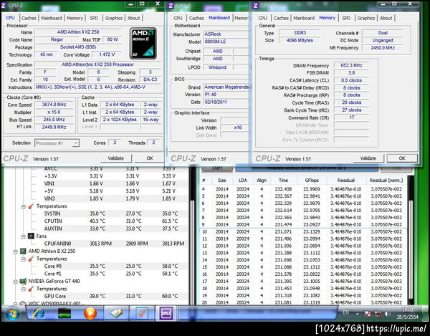This screenshot has height=336, width=430.
Task: Open the About tab in the leftmost CPU-Z window
Action: [x=133, y=18]
